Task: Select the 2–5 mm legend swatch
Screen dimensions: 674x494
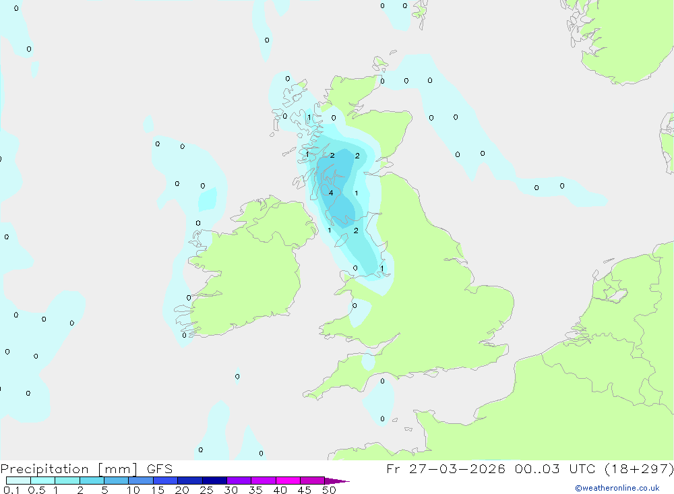Action: pos(92,481)
